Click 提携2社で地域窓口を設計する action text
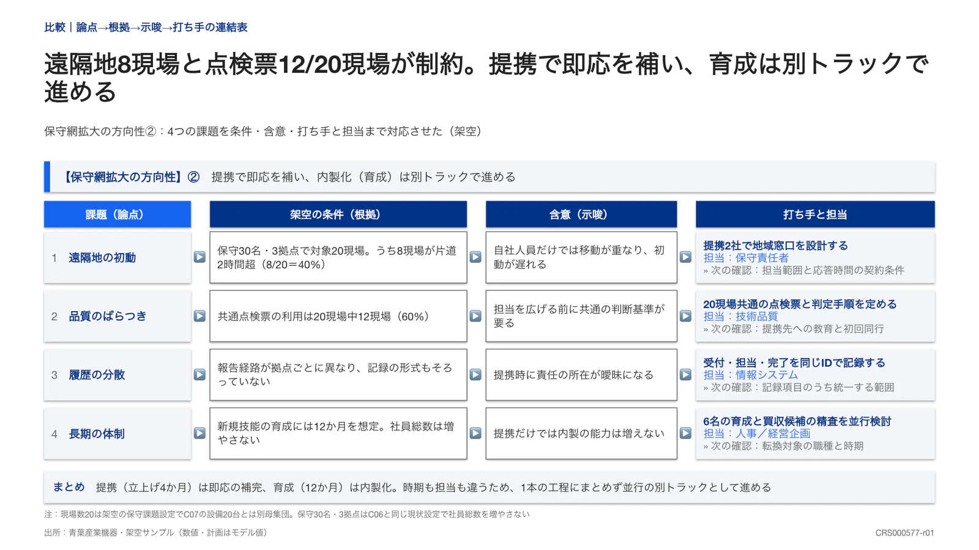The width and height of the screenshot is (979, 550). tap(775, 246)
